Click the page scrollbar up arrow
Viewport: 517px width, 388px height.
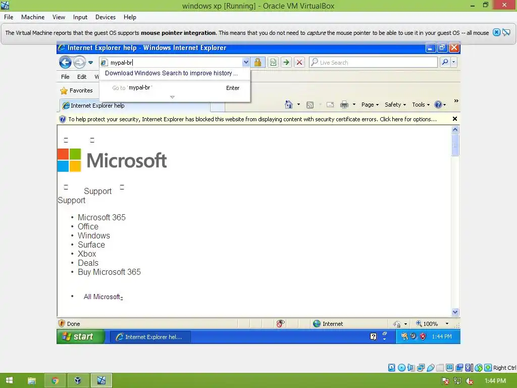point(455,130)
